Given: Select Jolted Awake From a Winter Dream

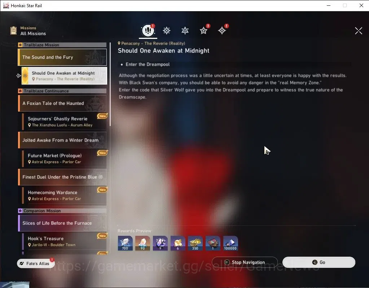Looking at the screenshot, I should point(62,140).
